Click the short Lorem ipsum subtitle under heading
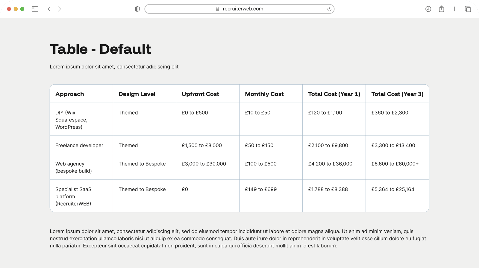Viewport: 479px width, 268px height. pos(114,67)
